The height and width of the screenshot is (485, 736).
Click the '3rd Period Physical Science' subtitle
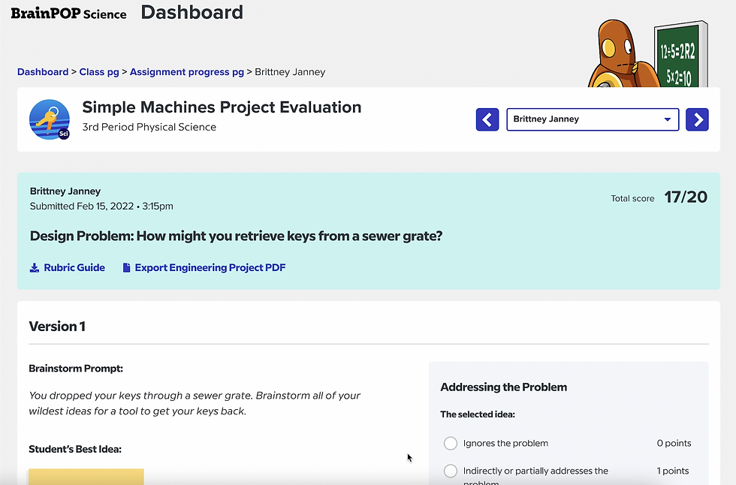pyautogui.click(x=149, y=127)
